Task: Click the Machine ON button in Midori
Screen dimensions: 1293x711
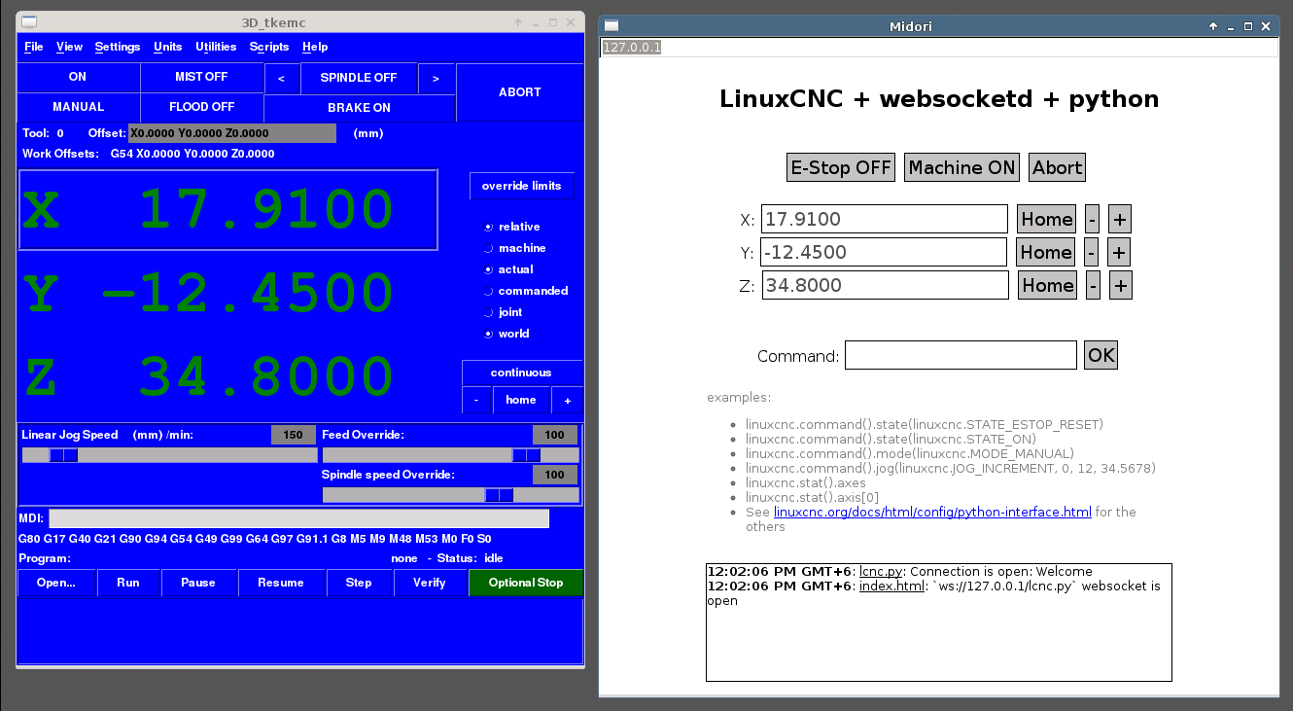Action: 961,167
